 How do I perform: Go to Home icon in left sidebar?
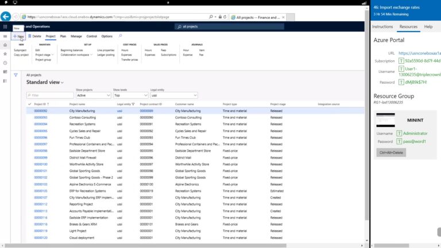click(x=5, y=45)
